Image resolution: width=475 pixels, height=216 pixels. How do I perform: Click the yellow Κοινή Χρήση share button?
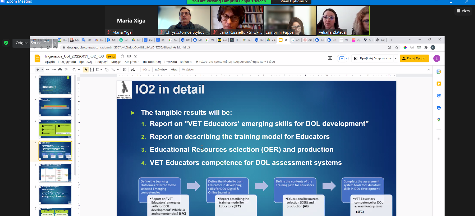(414, 59)
